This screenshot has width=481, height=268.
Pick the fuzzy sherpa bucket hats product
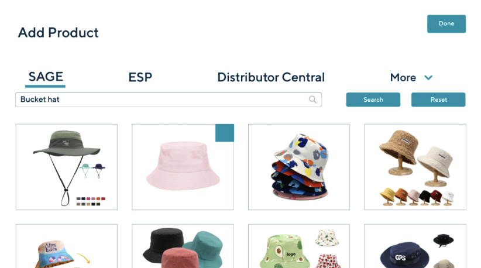point(415,167)
